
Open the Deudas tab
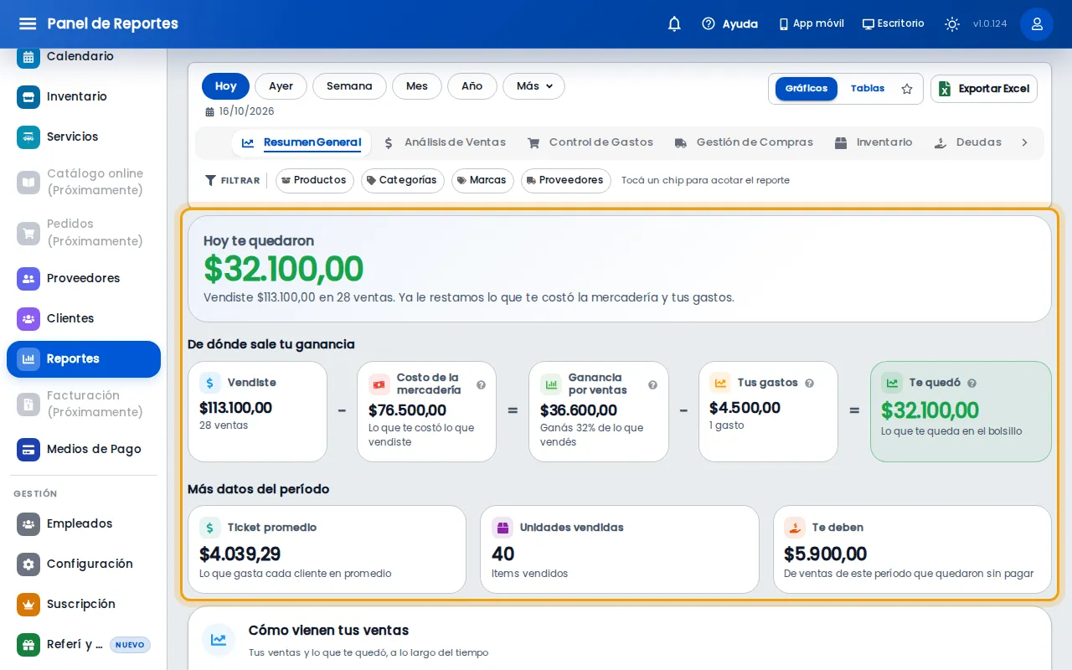tap(968, 143)
